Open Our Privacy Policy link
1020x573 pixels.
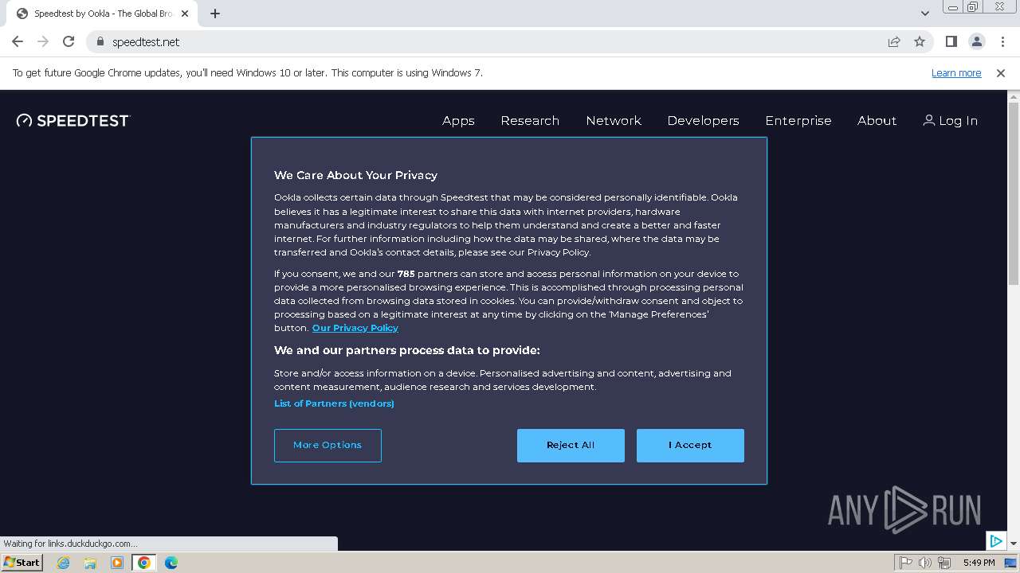coord(355,328)
